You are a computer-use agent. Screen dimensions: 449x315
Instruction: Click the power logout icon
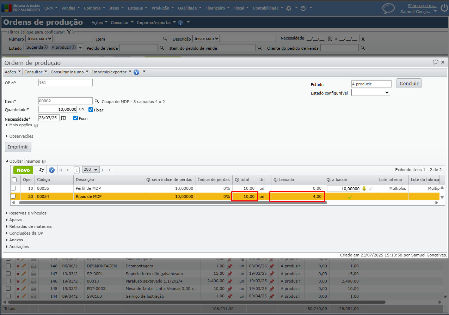coord(444,7)
